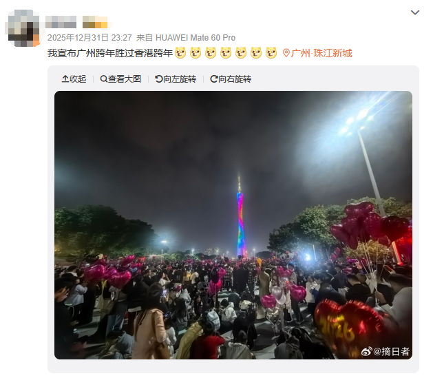Screen dimensions: 433x378
Task: Click the first doge emoji in post
Action: tap(180, 53)
